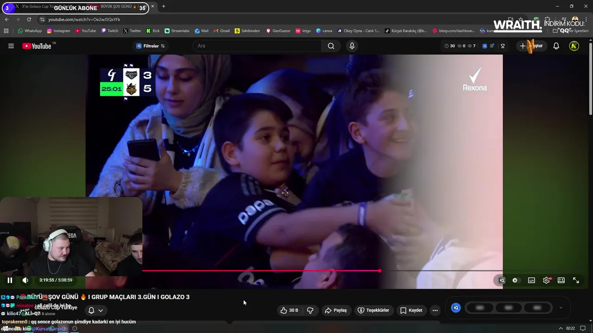Expand the subscription notification bell dropdown
The image size is (593, 333).
tap(96, 310)
